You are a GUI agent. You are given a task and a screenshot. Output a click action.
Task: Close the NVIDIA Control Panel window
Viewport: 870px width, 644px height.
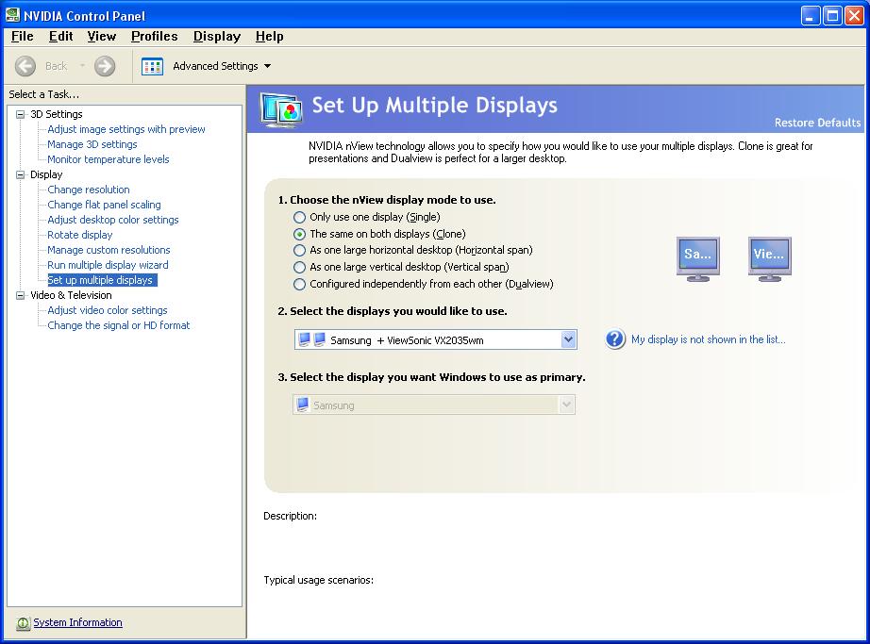855,15
